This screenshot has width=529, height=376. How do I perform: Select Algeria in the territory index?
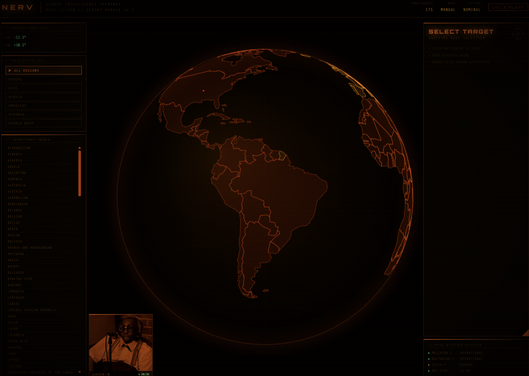click(x=41, y=160)
